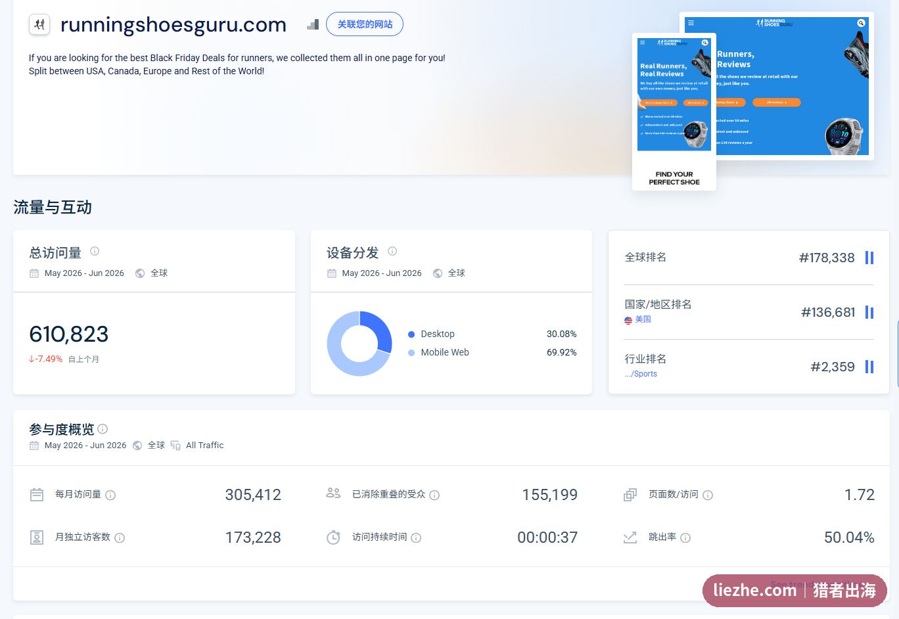Click the 页面数/访问 pages icon
Viewport: 899px width, 619px height.
[x=630, y=495]
